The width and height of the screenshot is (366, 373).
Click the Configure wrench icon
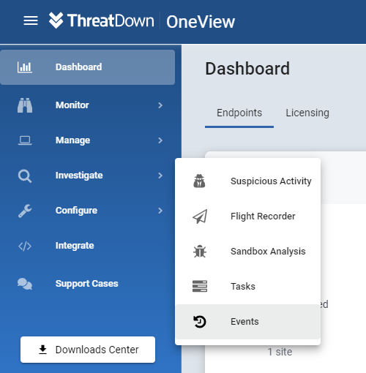point(25,211)
